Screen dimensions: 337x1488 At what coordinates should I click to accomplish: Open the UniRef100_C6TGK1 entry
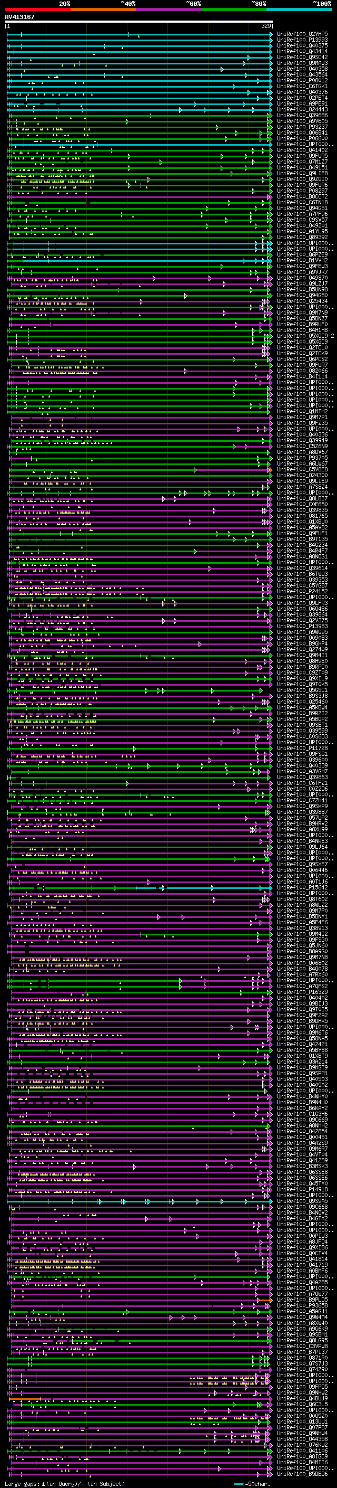(x=302, y=86)
